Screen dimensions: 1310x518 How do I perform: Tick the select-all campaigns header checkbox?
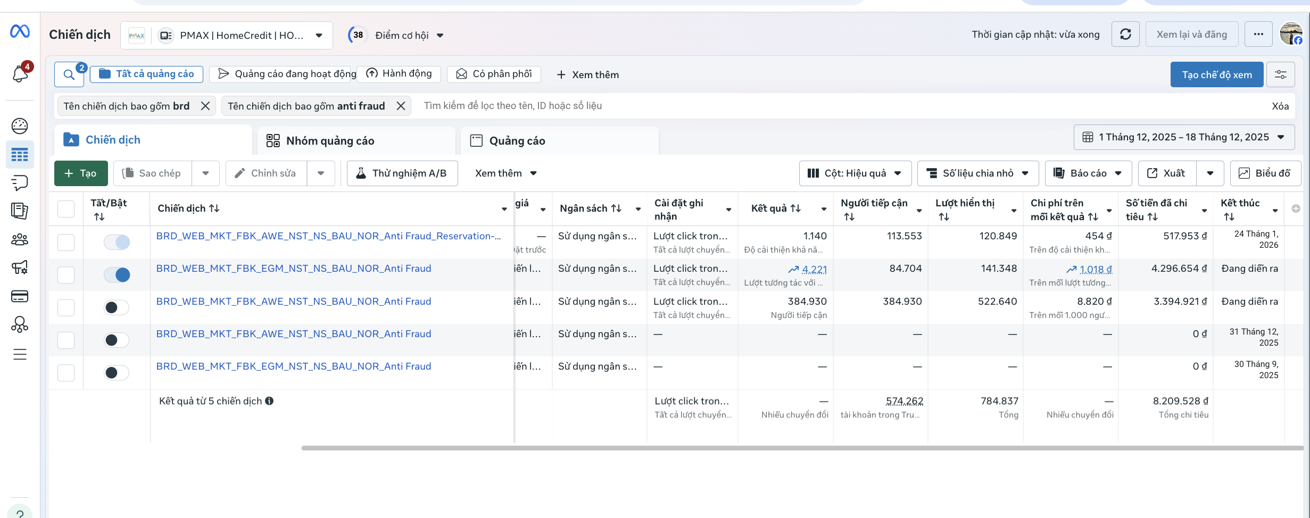coord(66,209)
